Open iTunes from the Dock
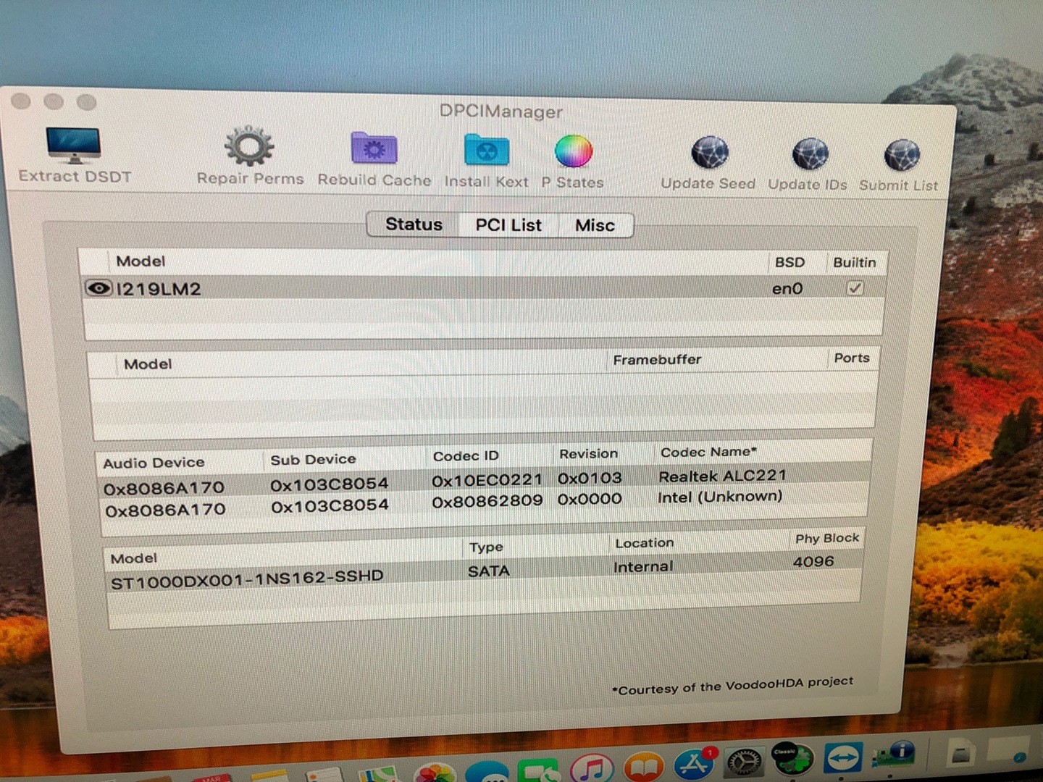1043x782 pixels. coord(592,769)
